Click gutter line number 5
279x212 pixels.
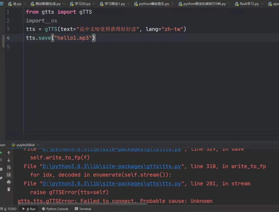pos(8,46)
